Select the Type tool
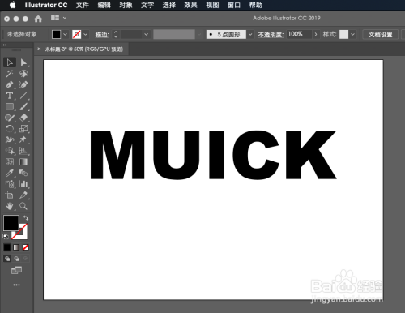This screenshot has height=313, width=405. 10,96
